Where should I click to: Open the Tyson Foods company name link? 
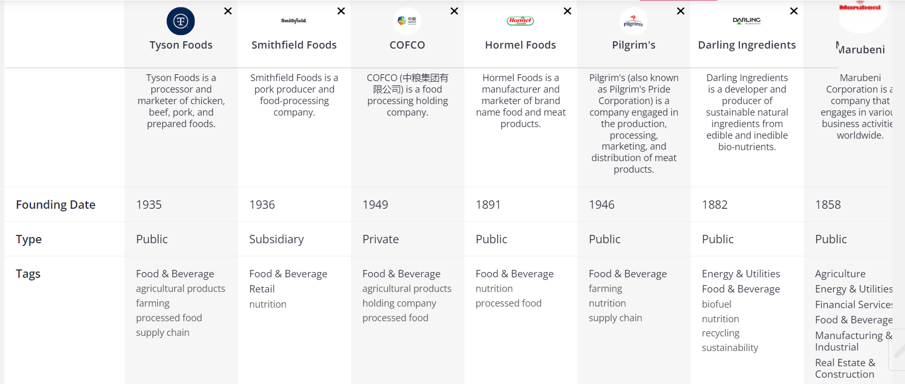[181, 45]
